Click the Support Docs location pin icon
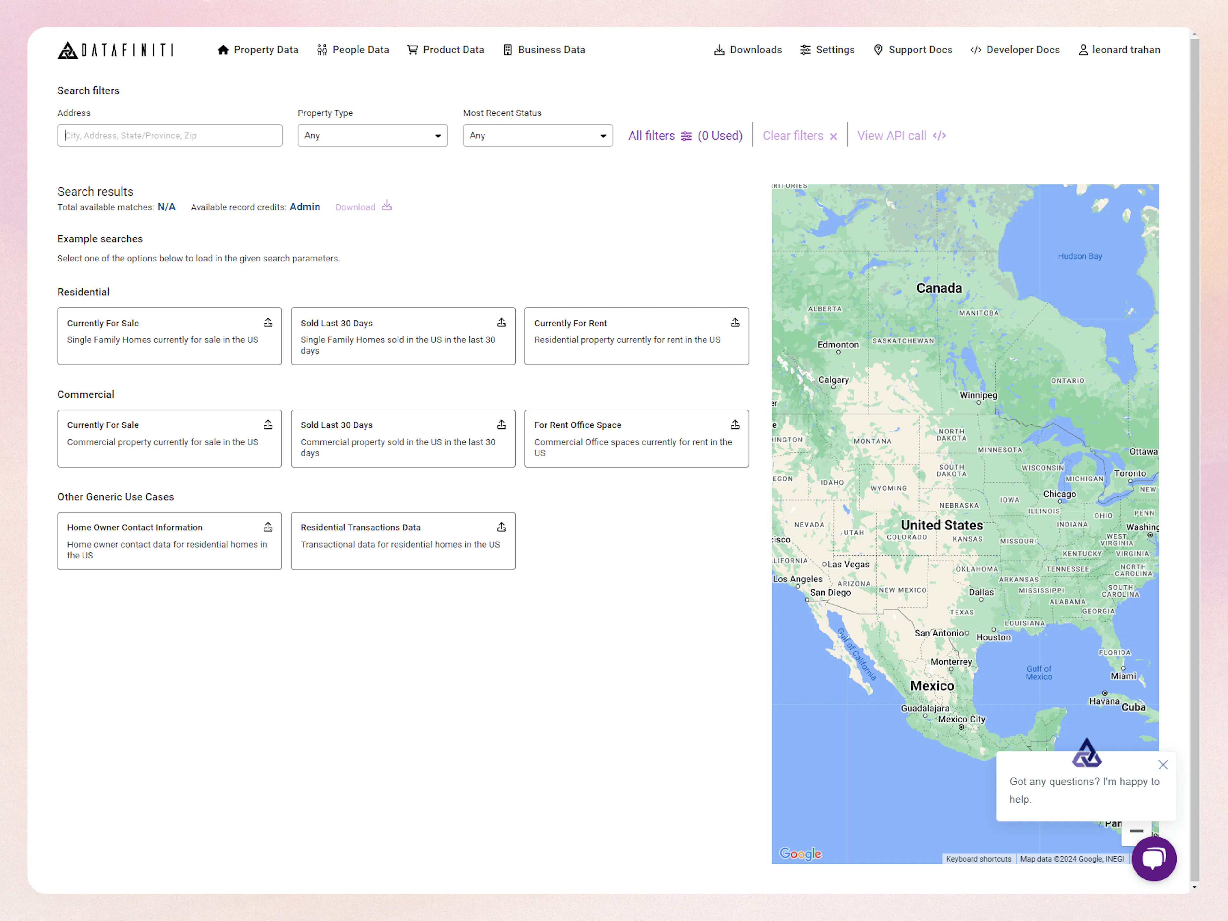 tap(878, 49)
